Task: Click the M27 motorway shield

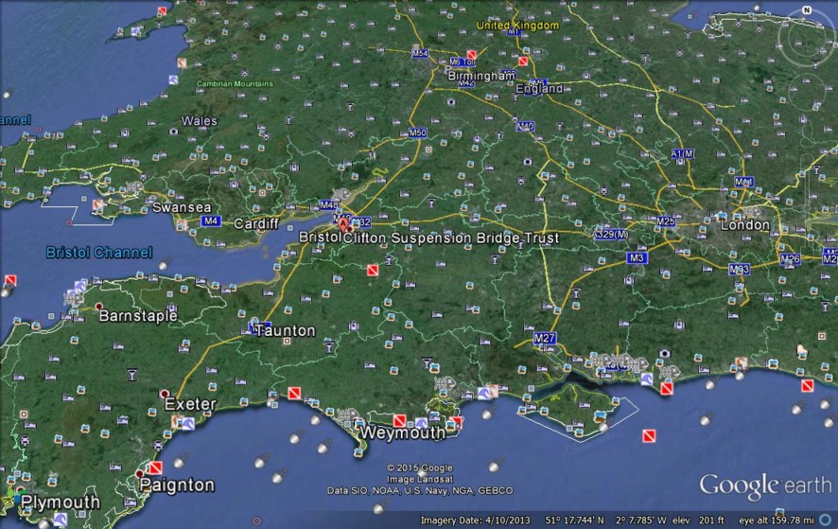Action: [x=544, y=338]
